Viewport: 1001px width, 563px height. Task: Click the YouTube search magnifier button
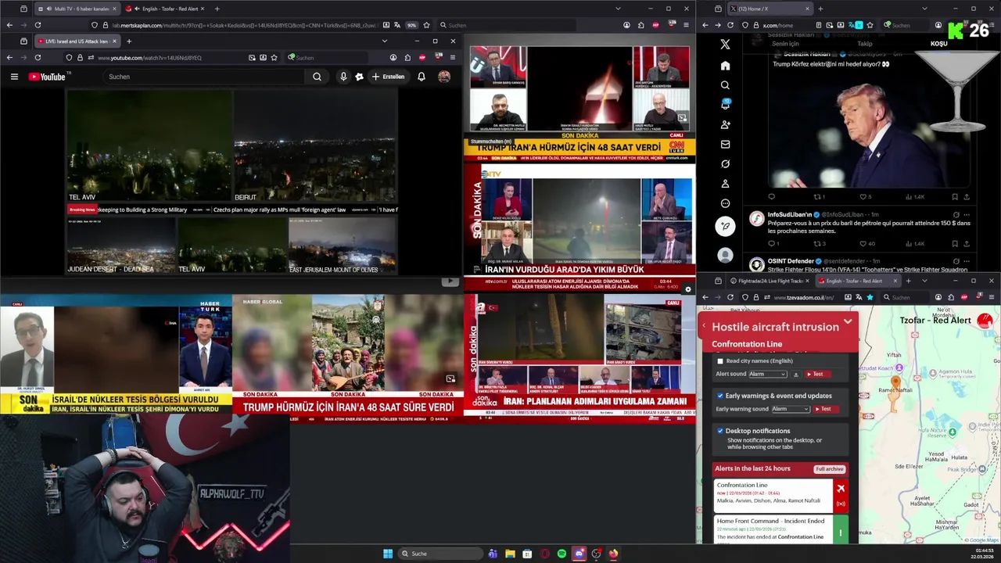317,77
